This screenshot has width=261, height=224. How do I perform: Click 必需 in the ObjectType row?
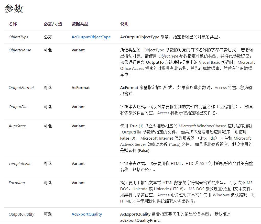point(48,37)
